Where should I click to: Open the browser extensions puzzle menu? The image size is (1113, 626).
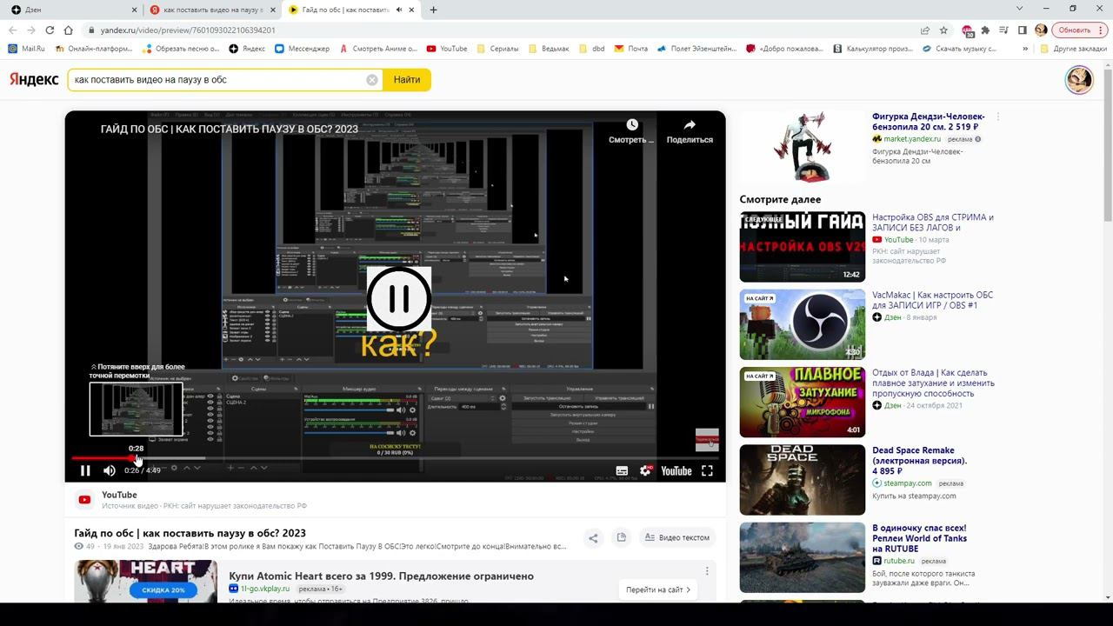pyautogui.click(x=985, y=30)
